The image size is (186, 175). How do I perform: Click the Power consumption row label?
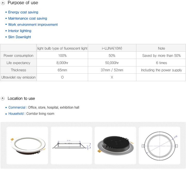tap(18, 56)
